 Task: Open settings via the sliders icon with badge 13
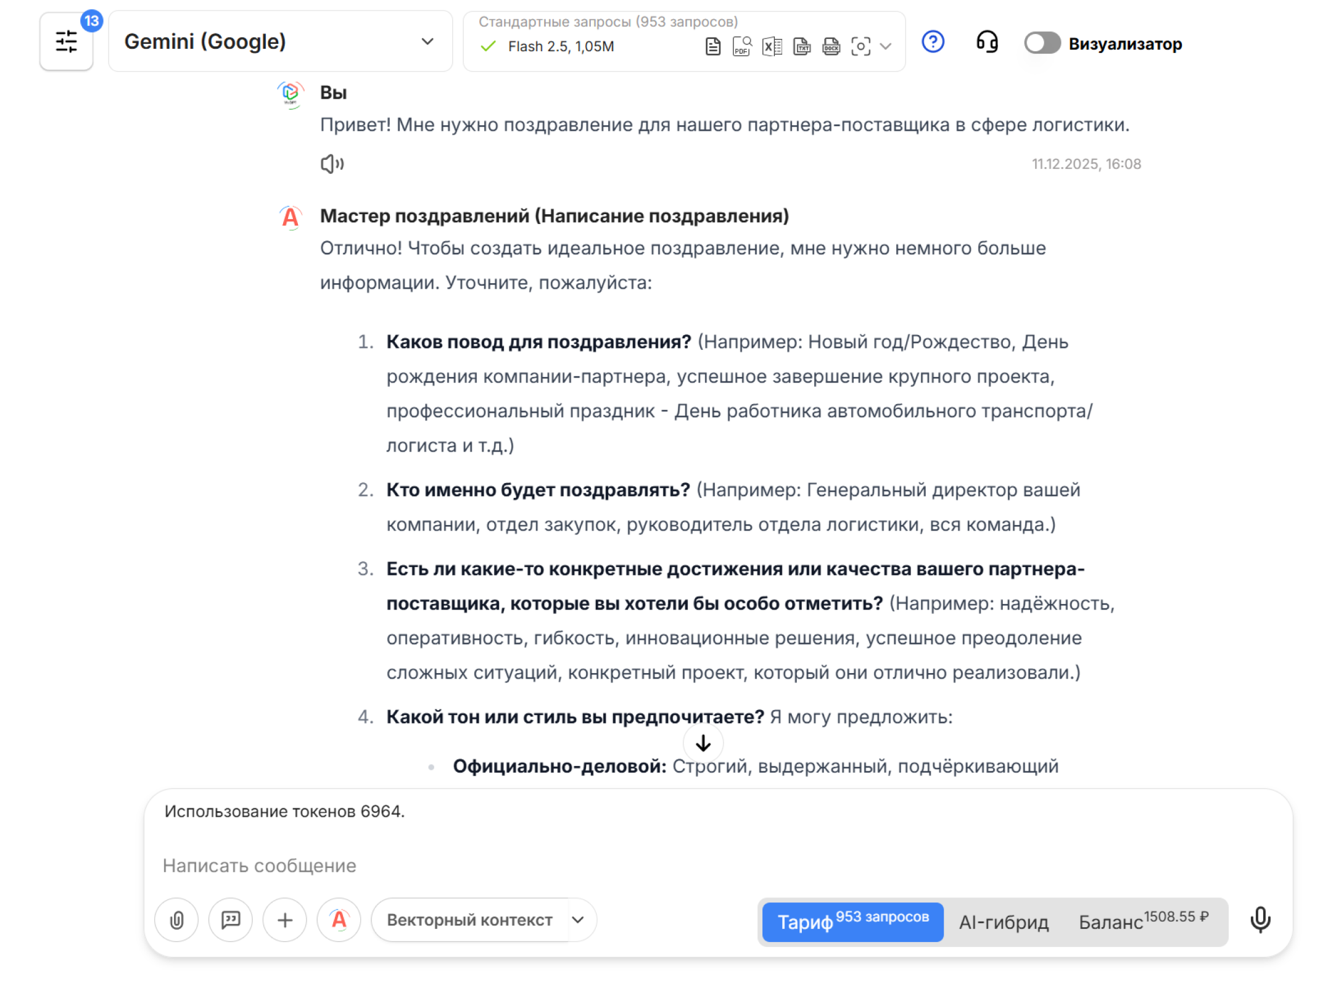pyautogui.click(x=66, y=41)
